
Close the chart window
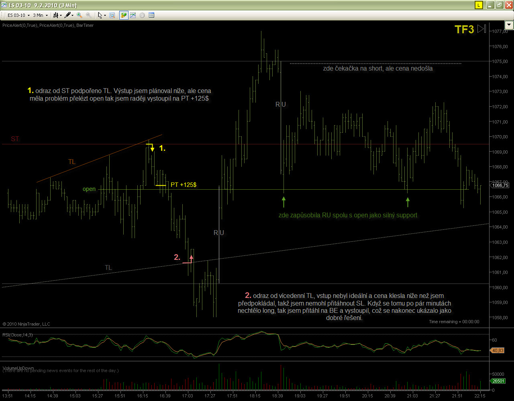click(508, 5)
